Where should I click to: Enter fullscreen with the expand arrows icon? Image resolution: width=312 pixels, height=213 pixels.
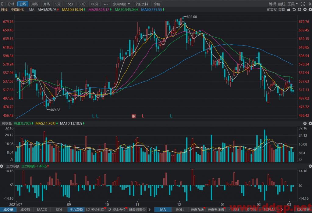pyautogui.click(x=303, y=4)
